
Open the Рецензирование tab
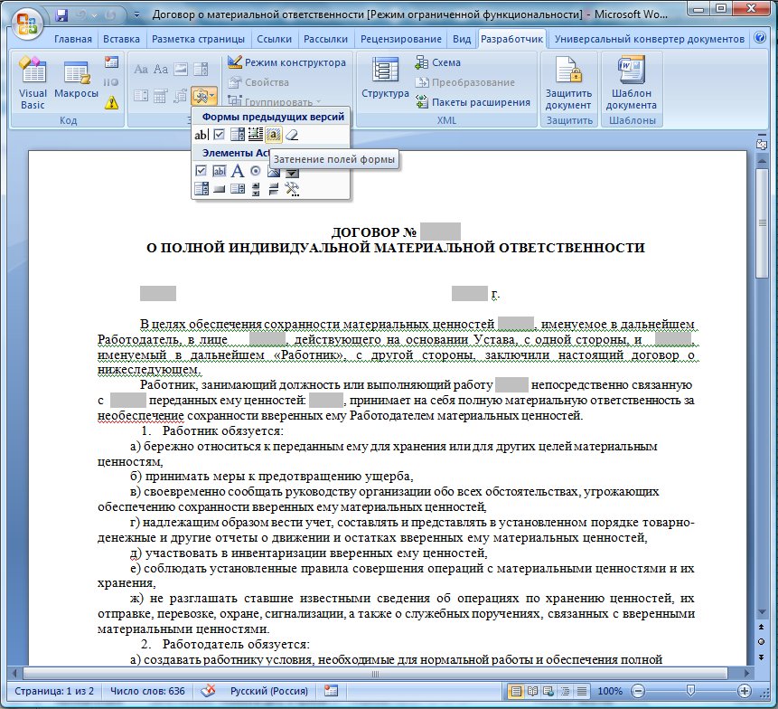401,39
